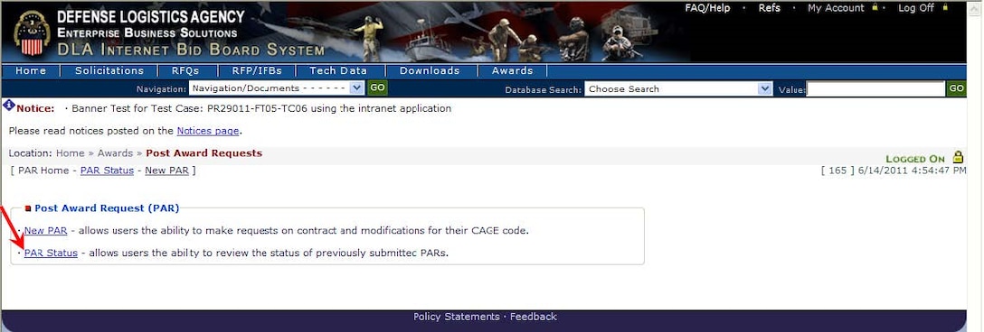Click the blue notice info icon
The width and height of the screenshot is (984, 332).
pos(9,106)
